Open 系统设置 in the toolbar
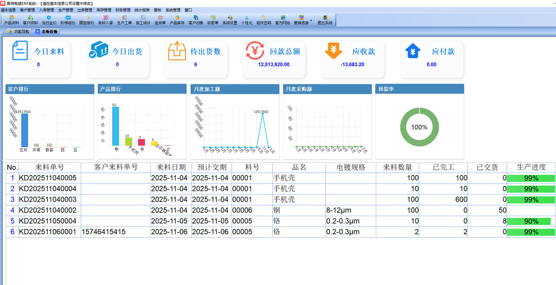The image size is (556, 285). click(230, 20)
